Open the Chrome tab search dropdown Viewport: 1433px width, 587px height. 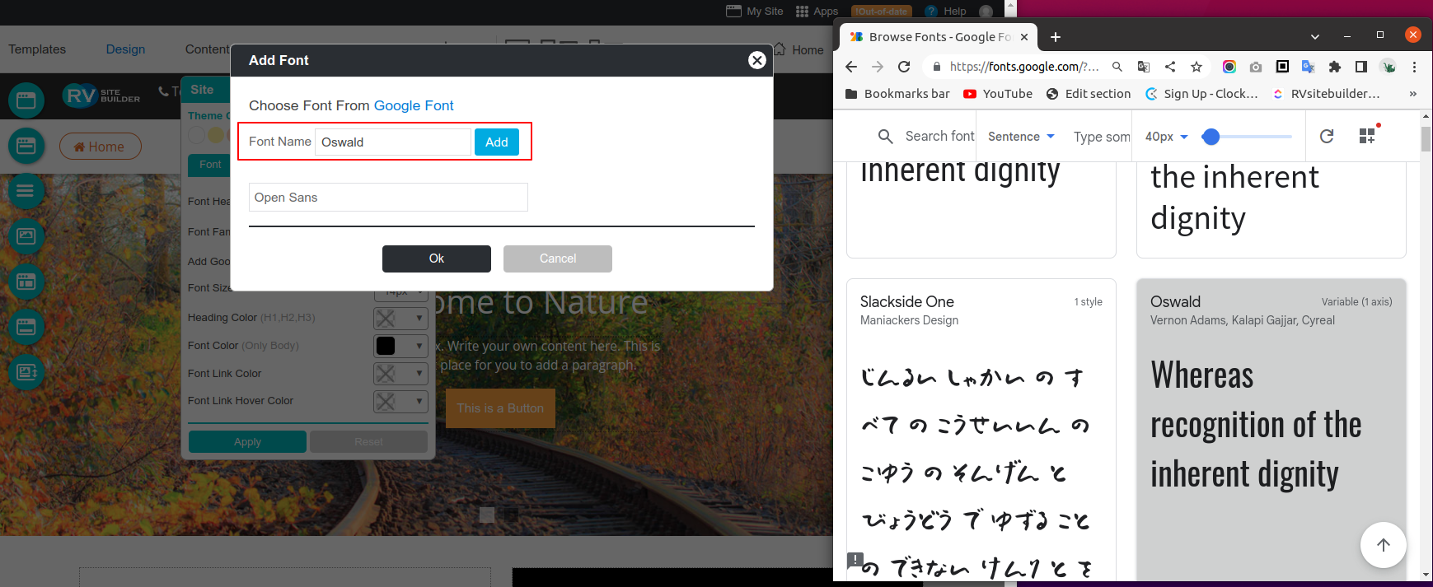[1315, 36]
